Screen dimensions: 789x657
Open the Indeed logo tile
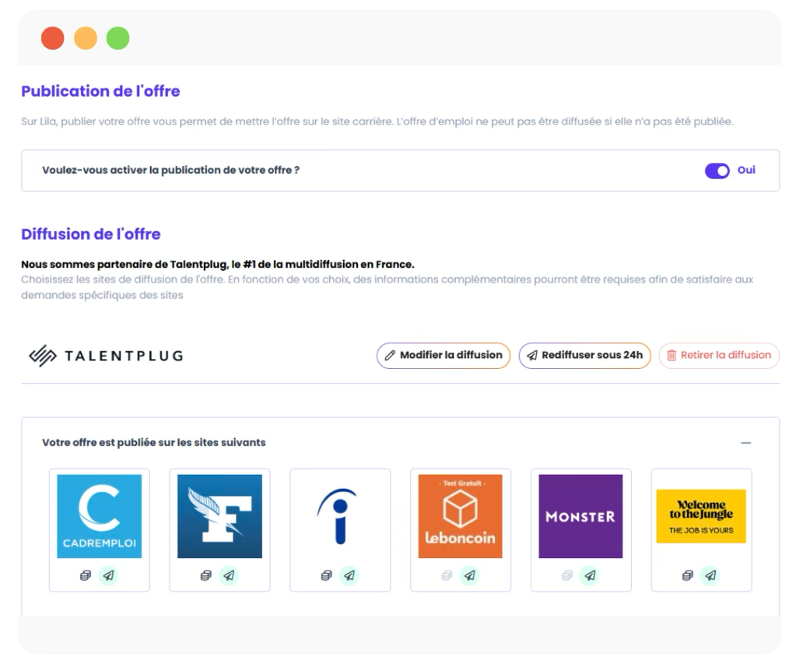pyautogui.click(x=340, y=516)
